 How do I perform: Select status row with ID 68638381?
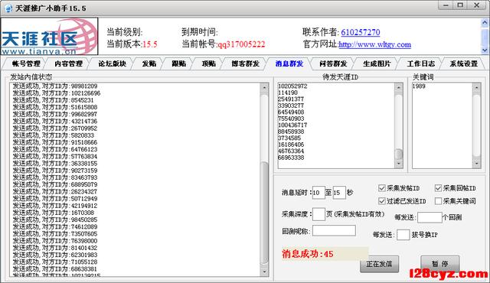[x=55, y=269]
